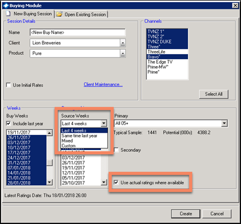
Task: Select TVNZ DUKE channel
Action: (x=167, y=42)
